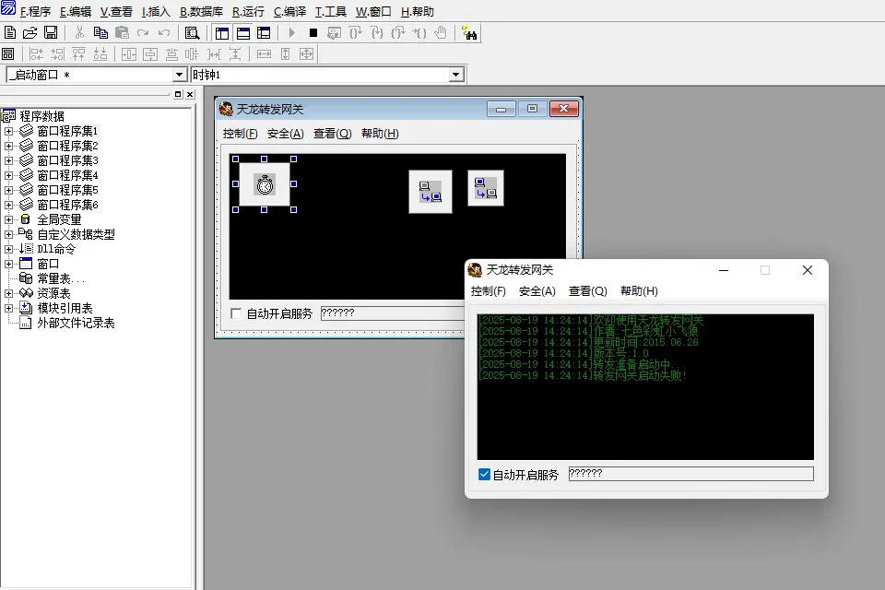
Task: Click the Copy toolbar icon
Action: pyautogui.click(x=100, y=32)
